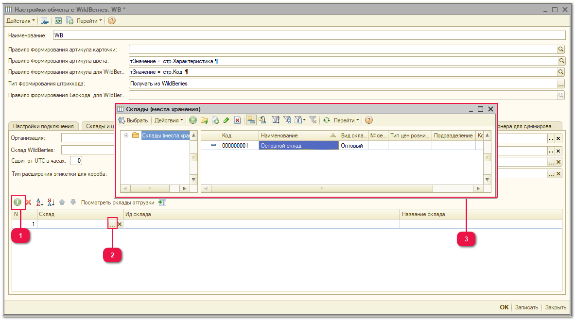576x321 pixels.
Task: Open filter and sort settings in Склады window
Action: click(x=276, y=120)
